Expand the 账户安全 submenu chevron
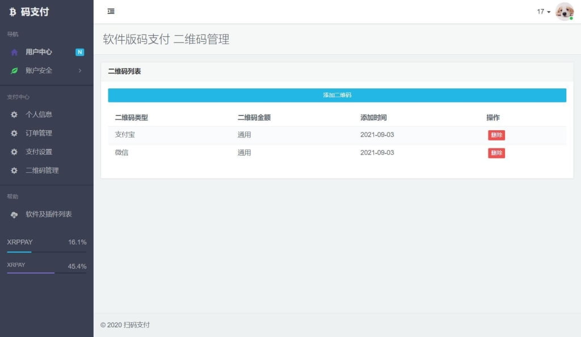The height and width of the screenshot is (337, 581). (80, 70)
